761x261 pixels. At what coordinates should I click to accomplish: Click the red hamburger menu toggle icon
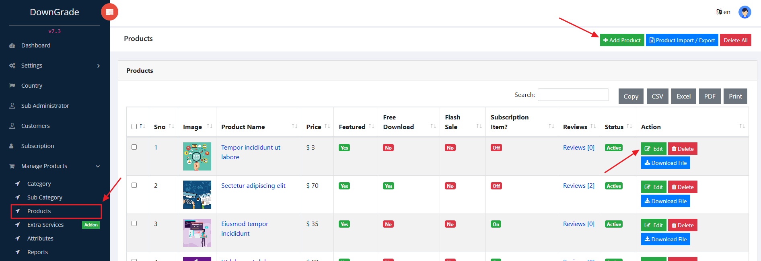(109, 12)
